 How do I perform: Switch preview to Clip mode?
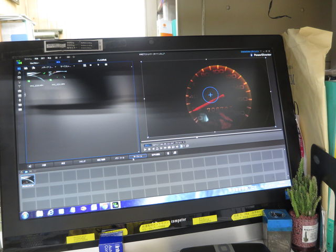coord(148,145)
